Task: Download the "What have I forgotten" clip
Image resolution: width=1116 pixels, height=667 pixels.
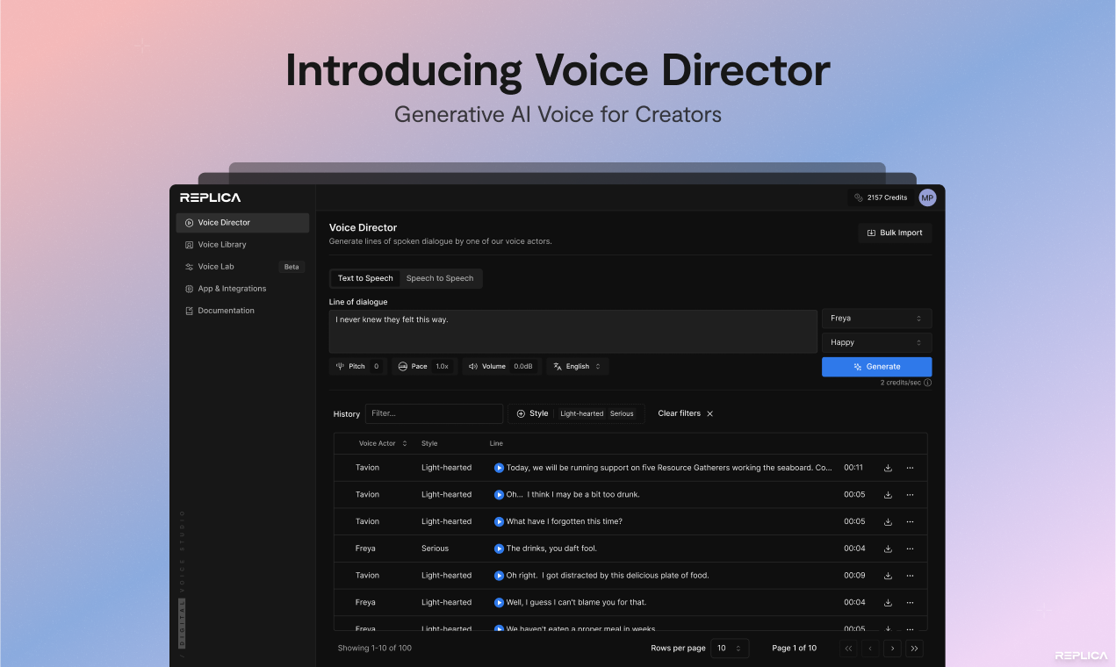Action: (x=888, y=521)
